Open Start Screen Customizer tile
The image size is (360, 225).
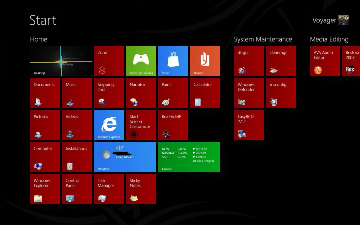pyautogui.click(x=141, y=125)
